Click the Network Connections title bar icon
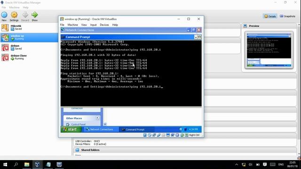The width and height of the screenshot is (301, 169). click(x=63, y=30)
